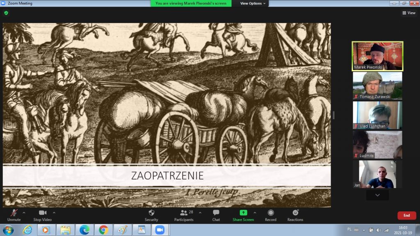Unmute the microphone
Image resolution: width=420 pixels, height=236 pixels.
(14, 213)
